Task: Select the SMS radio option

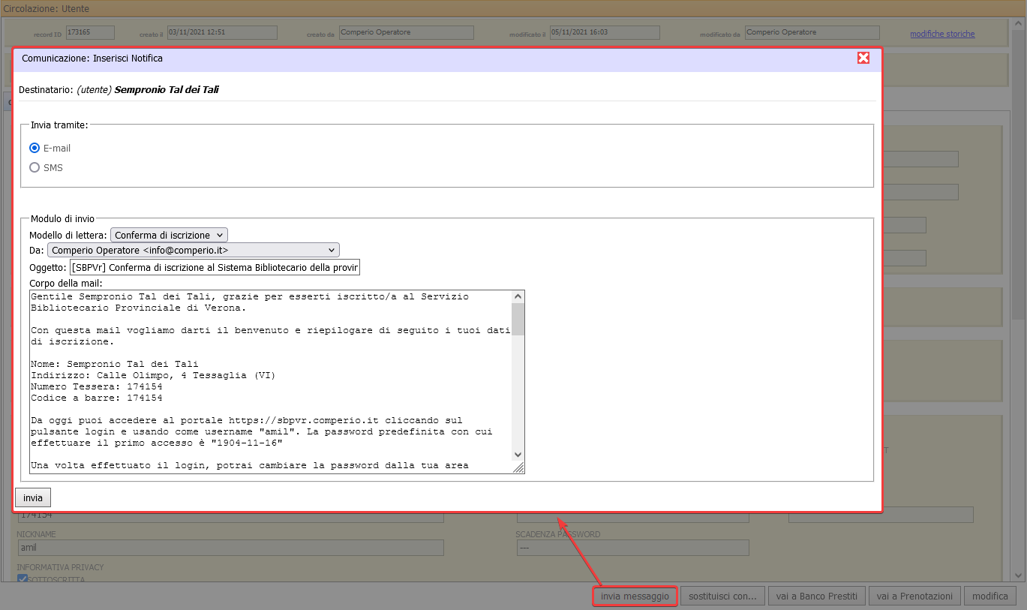Action: click(x=35, y=168)
